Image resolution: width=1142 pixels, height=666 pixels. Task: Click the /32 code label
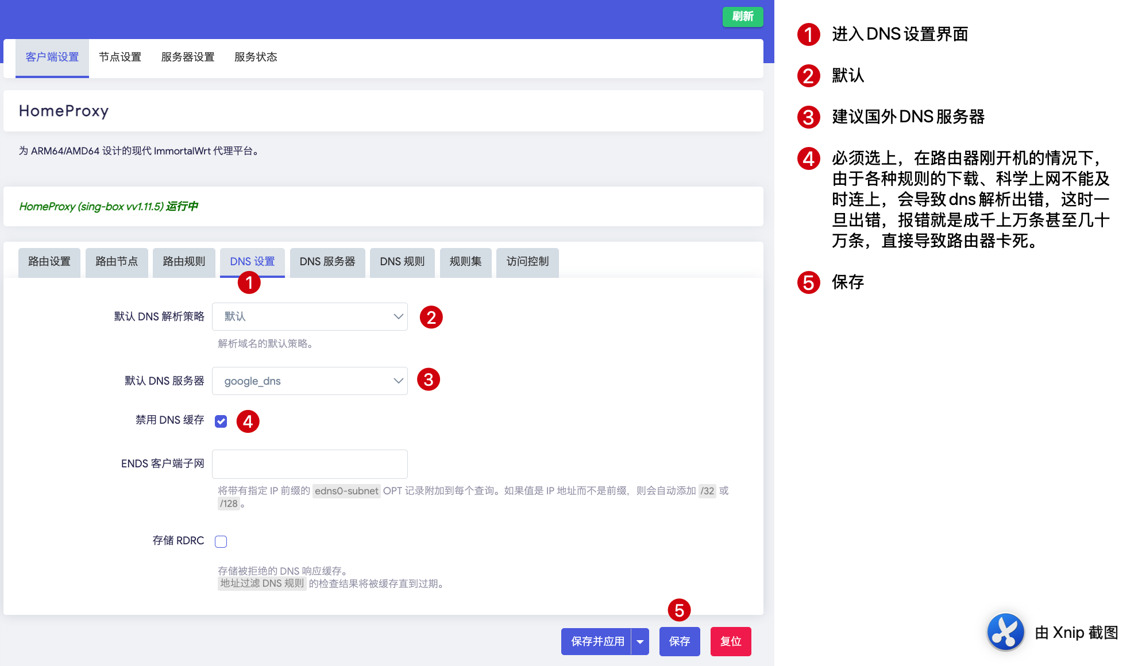(x=707, y=491)
